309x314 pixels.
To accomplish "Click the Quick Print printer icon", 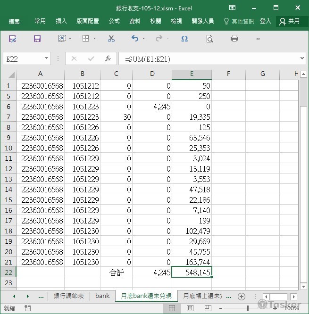I will (x=234, y=38).
